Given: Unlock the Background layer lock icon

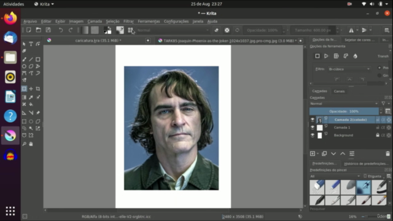Looking at the screenshot, I should point(378,135).
